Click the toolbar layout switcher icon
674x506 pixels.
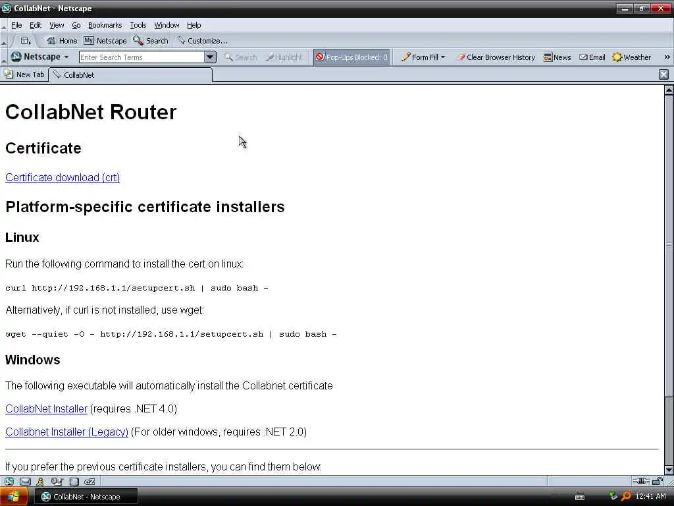(x=26, y=41)
